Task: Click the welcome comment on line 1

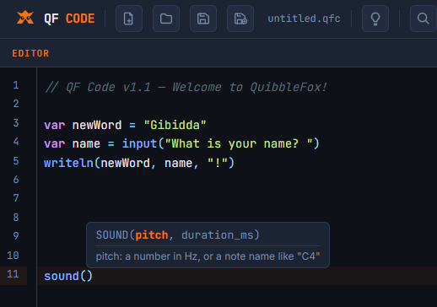Action: [186, 87]
